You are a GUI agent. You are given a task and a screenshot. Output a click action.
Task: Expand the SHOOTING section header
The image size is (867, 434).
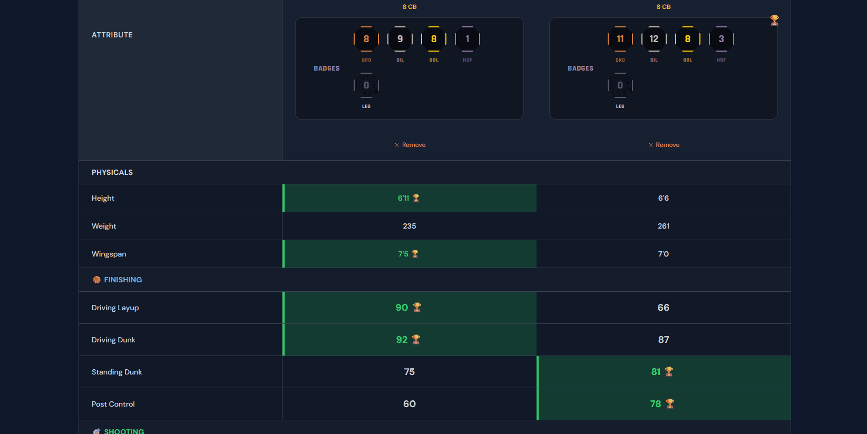click(x=124, y=431)
